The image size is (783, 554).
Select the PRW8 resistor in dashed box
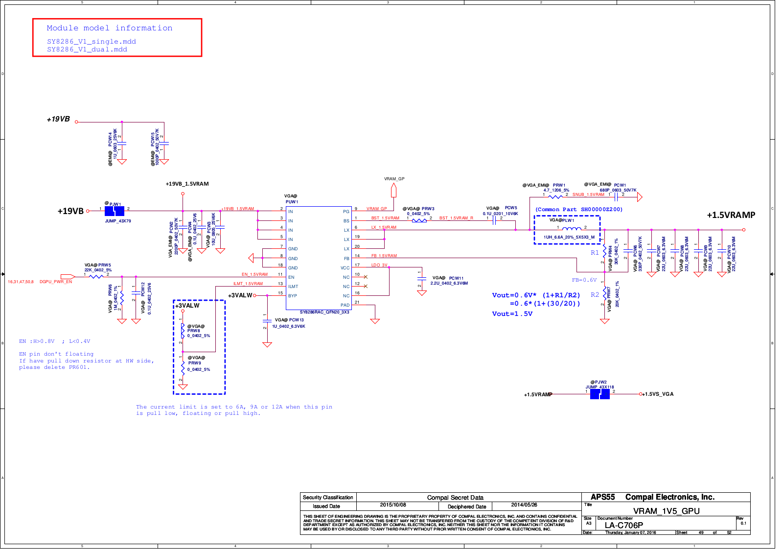[x=183, y=331]
